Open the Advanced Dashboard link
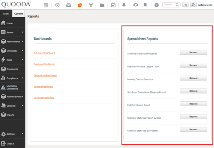214x148 pixels. pyautogui.click(x=44, y=53)
